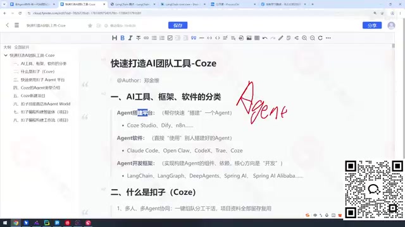This screenshot has height=227, width=405.
Task: Collapse the 快速打造AI团队工具-Coze outline root
Action: [x=6, y=55]
